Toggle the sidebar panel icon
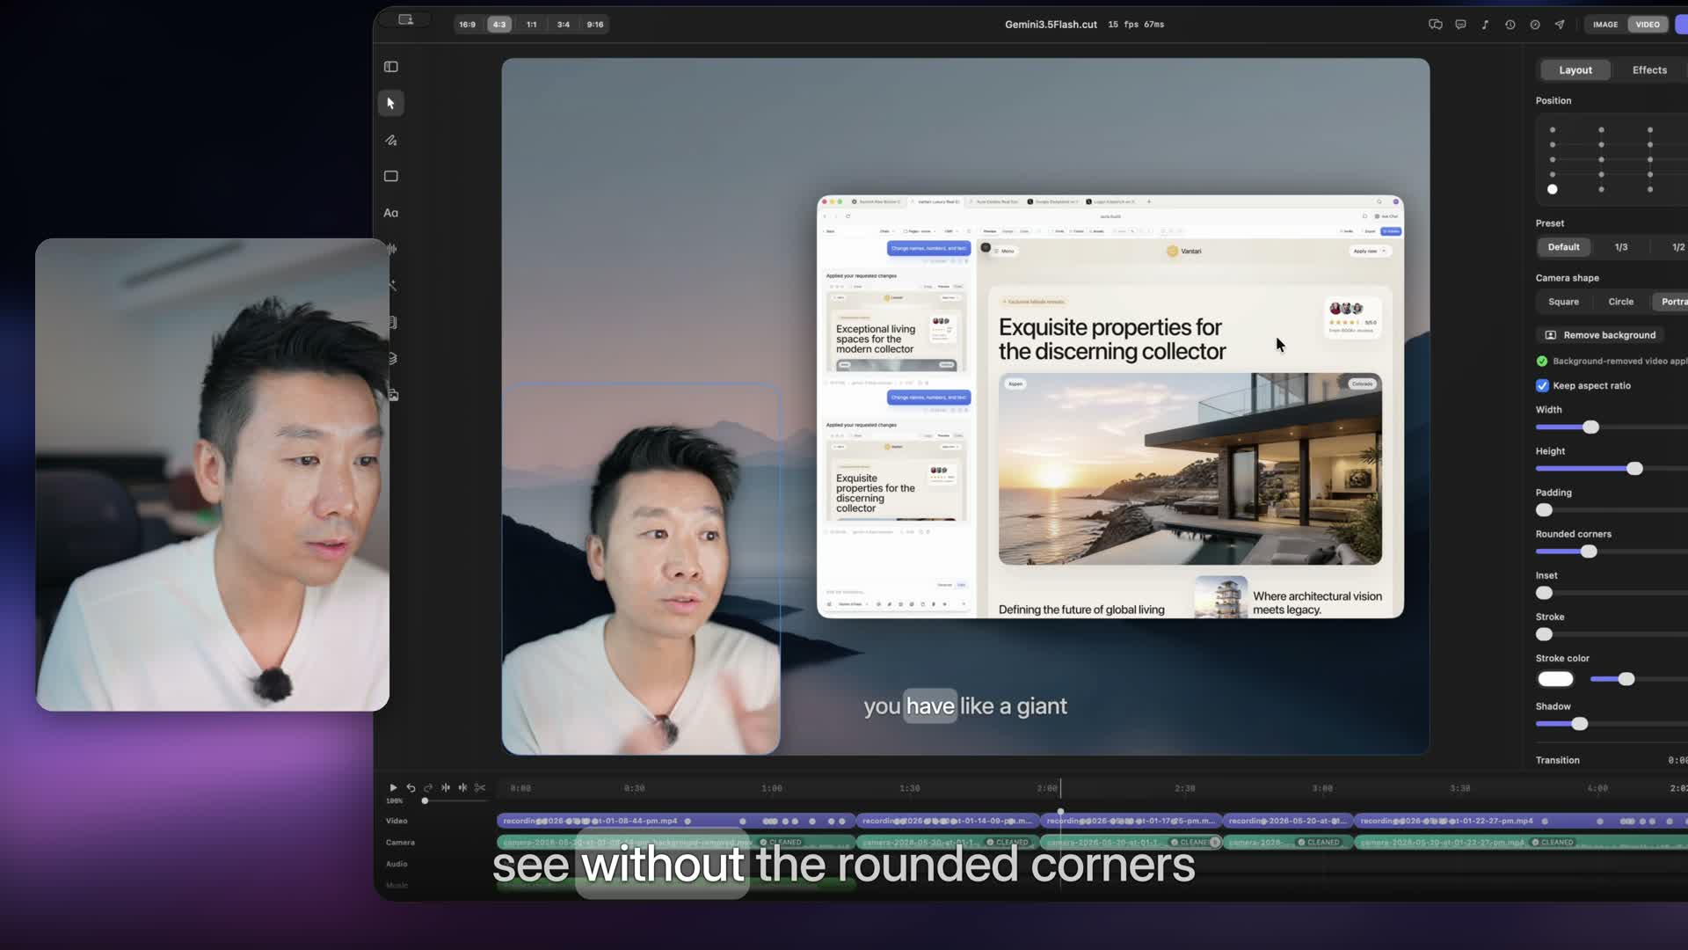The height and width of the screenshot is (950, 1688). pos(391,67)
